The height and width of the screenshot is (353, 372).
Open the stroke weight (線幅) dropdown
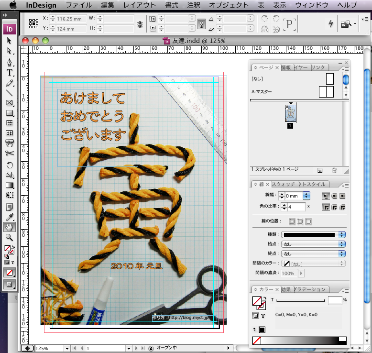click(x=306, y=196)
